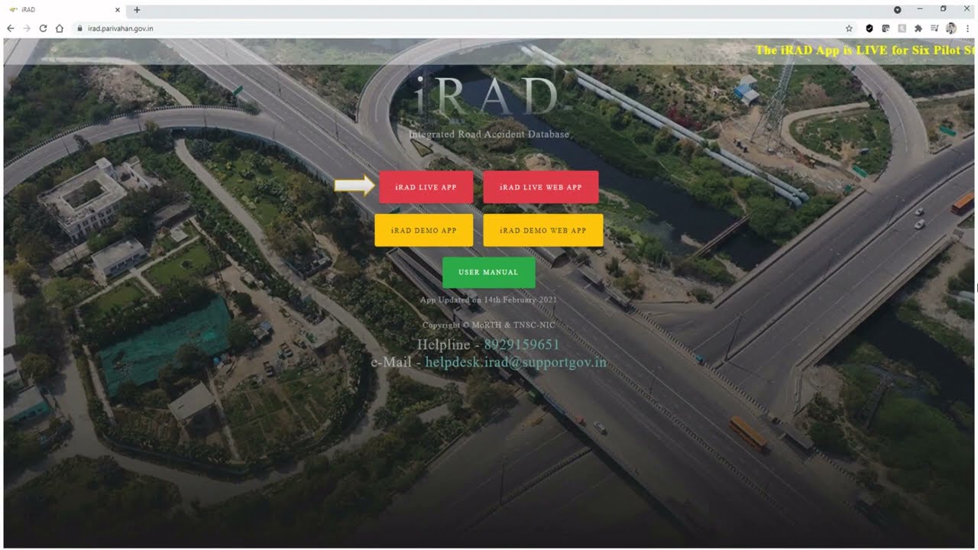978x550 pixels.
Task: Click the gray square extension icon
Action: [x=902, y=28]
